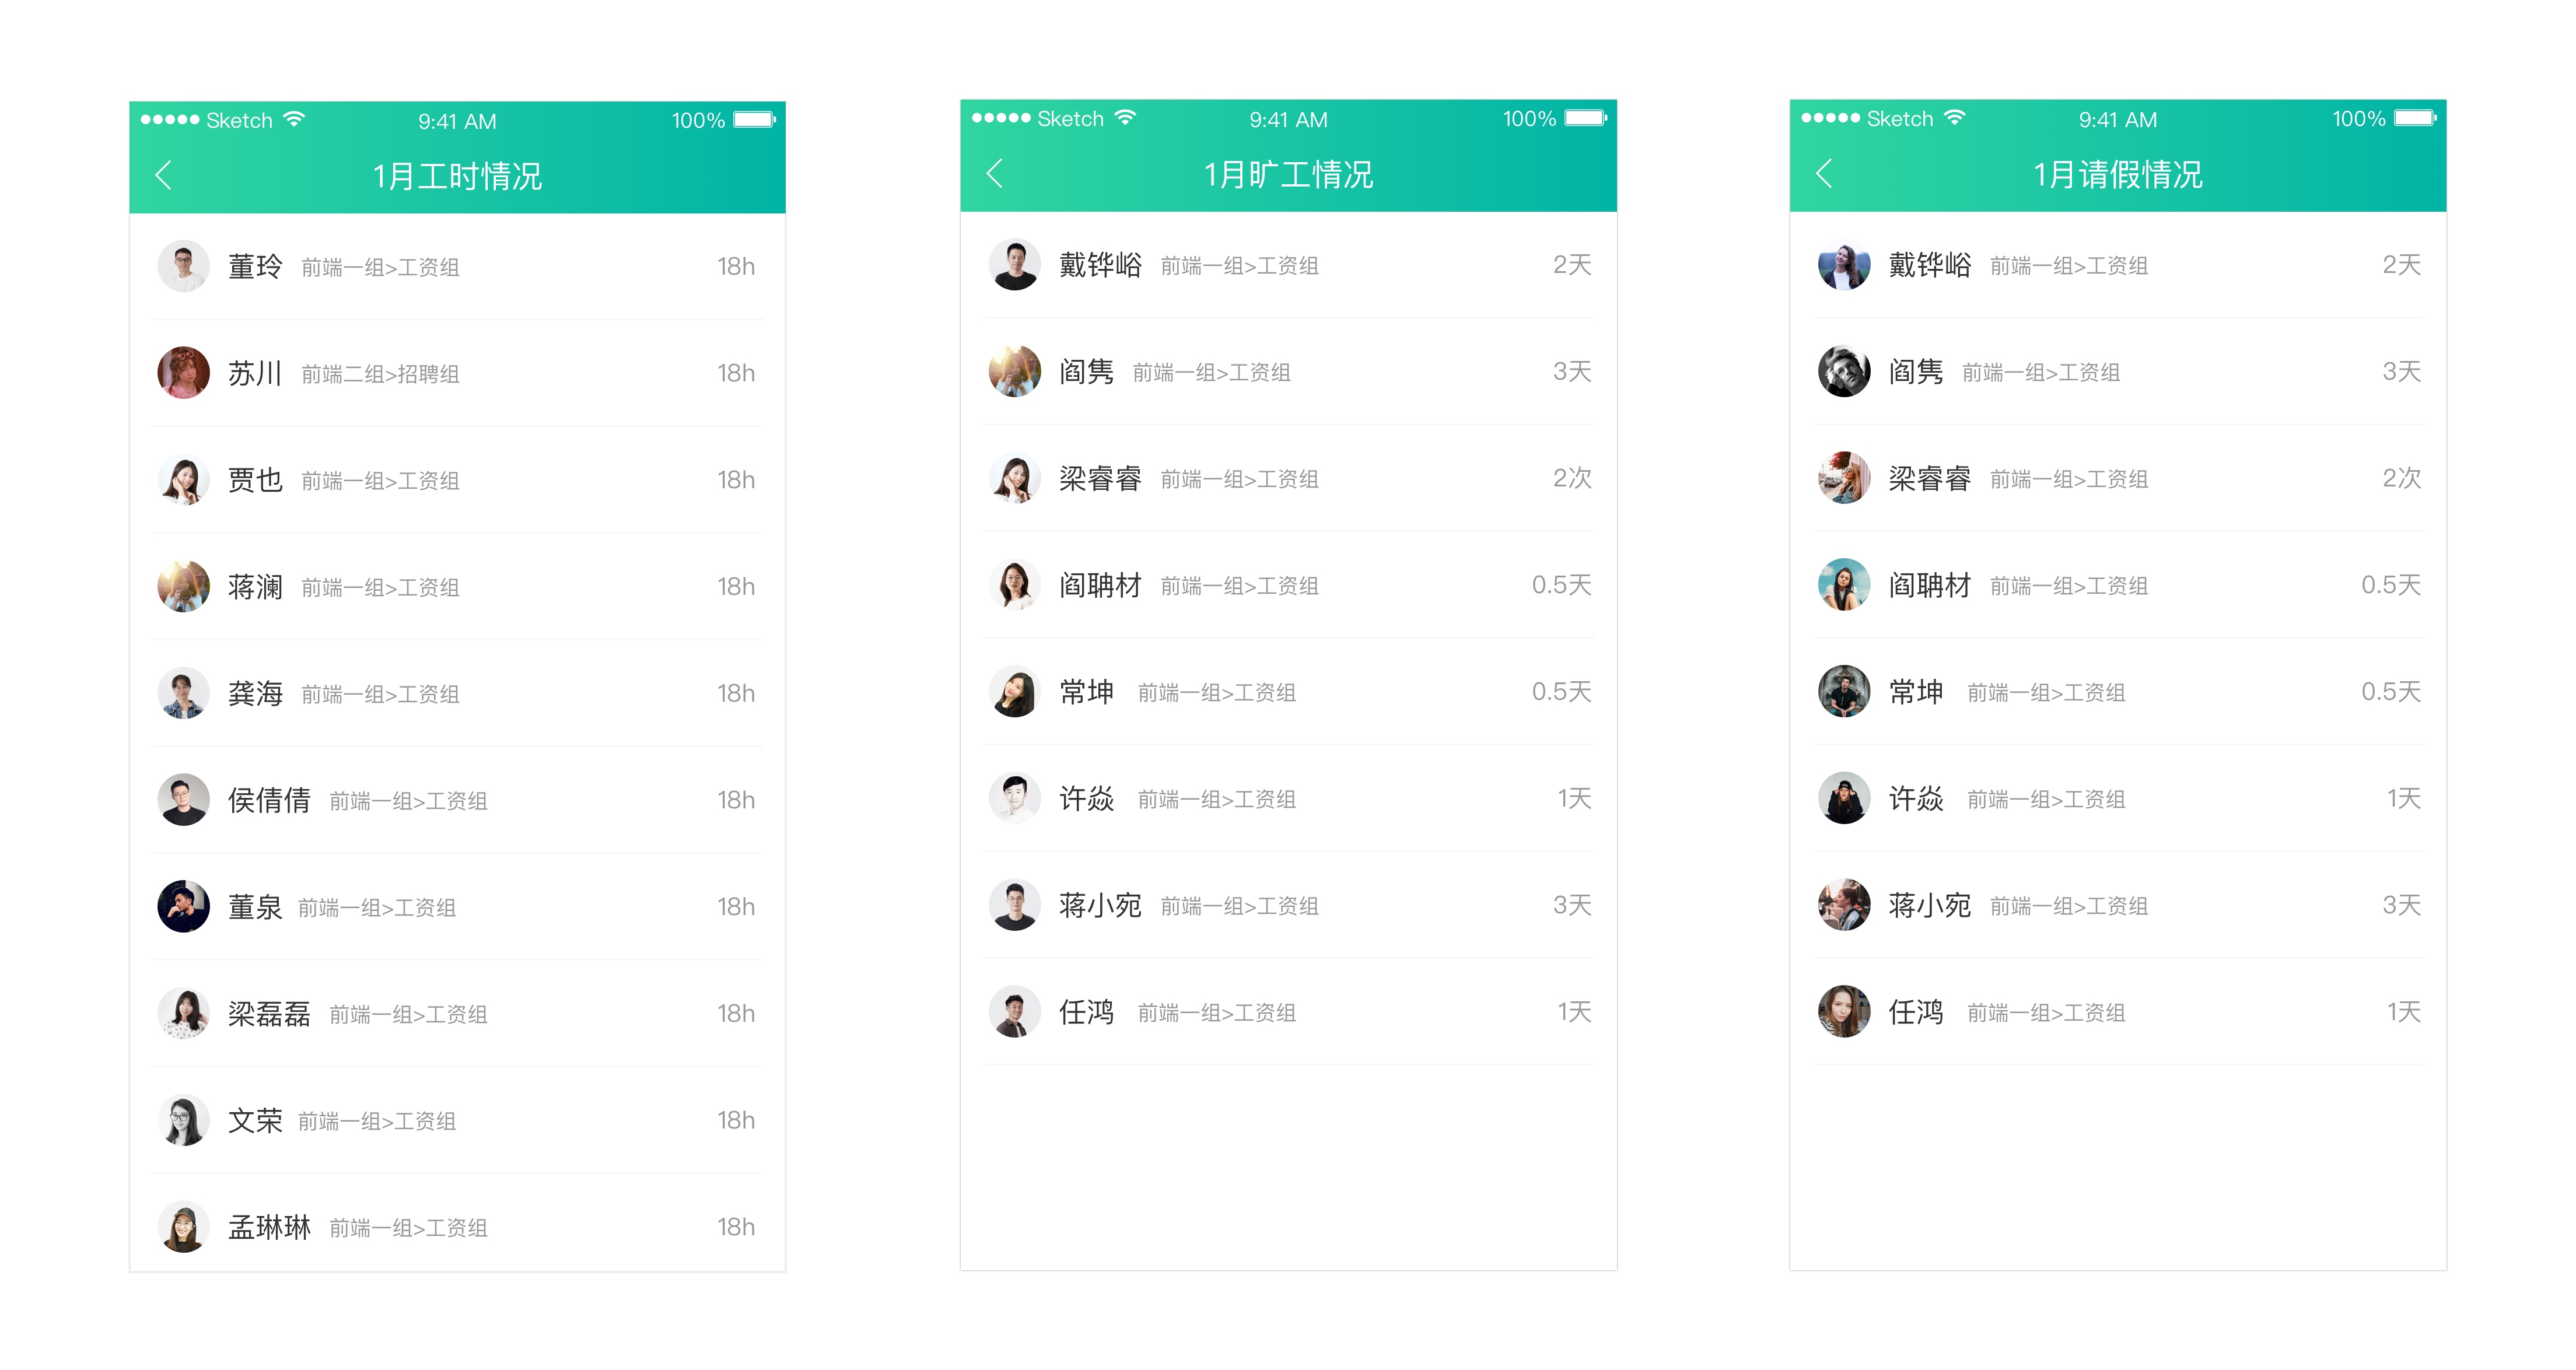
Task: Select 侯倩倩 in the work hours list
Action: pos(458,800)
